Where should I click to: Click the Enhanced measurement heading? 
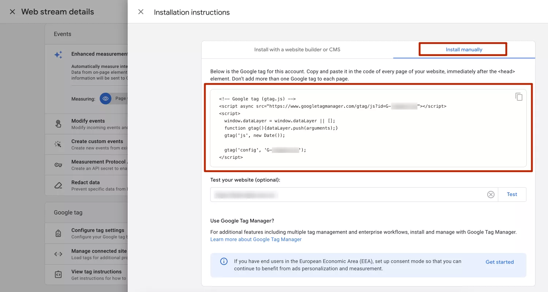(100, 54)
